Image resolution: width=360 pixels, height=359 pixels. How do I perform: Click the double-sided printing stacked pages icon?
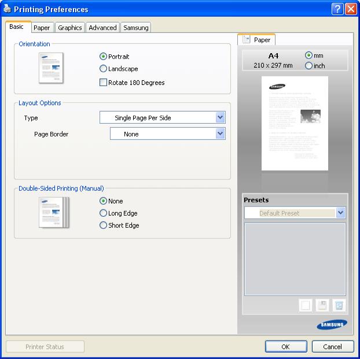coord(54,212)
